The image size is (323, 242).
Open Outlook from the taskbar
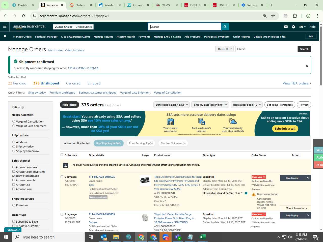click(x=104, y=237)
